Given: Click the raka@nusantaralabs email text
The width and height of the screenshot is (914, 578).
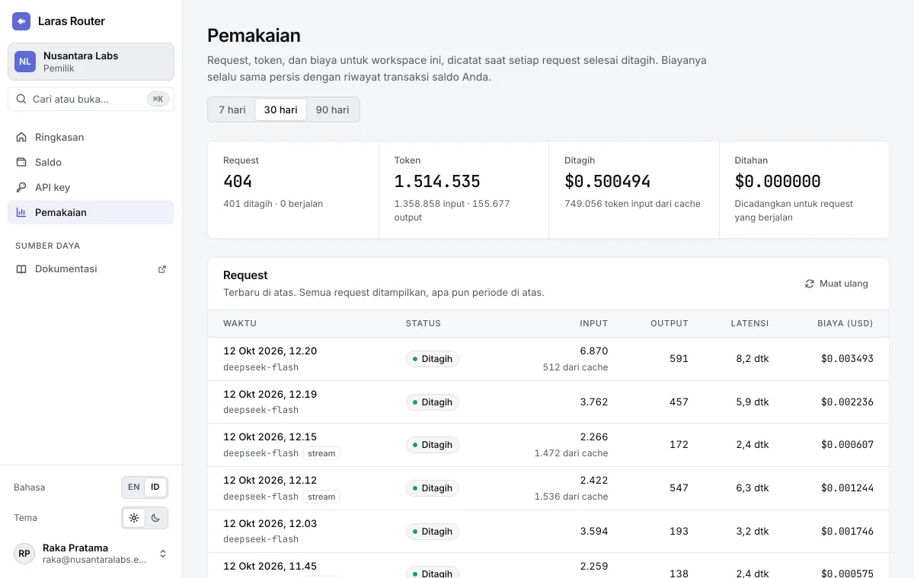Looking at the screenshot, I should click(94, 560).
